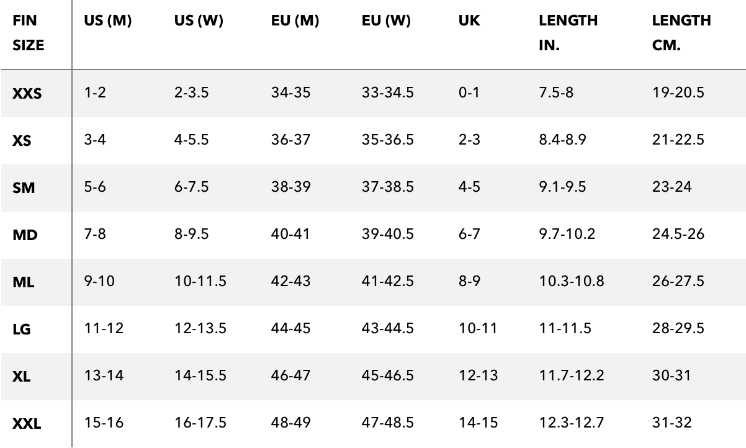Viewport: 746px width, 448px height.
Task: Select the 14-15 UK size cell
Action: [x=478, y=424]
